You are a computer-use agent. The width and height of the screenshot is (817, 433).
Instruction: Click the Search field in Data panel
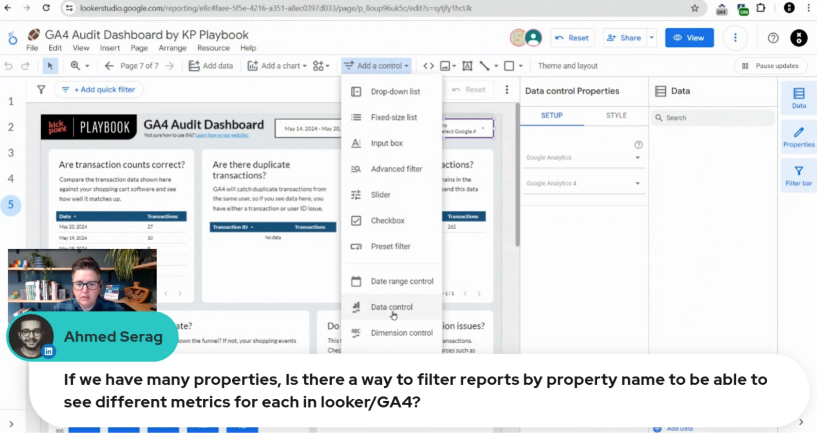tap(713, 118)
